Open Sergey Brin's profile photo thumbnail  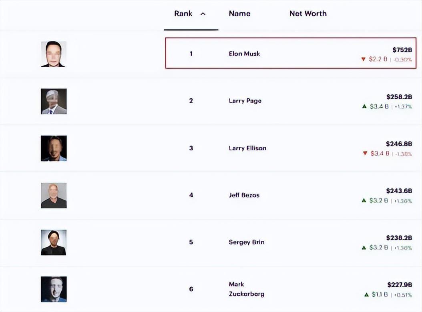54,242
